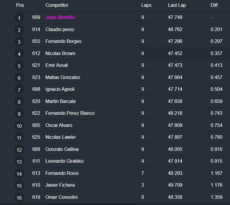Click the Pos column header
Viewport: 230px width, 205px height.
(20, 5)
